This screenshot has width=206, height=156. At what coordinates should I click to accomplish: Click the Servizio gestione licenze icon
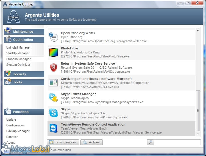click(x=53, y=83)
